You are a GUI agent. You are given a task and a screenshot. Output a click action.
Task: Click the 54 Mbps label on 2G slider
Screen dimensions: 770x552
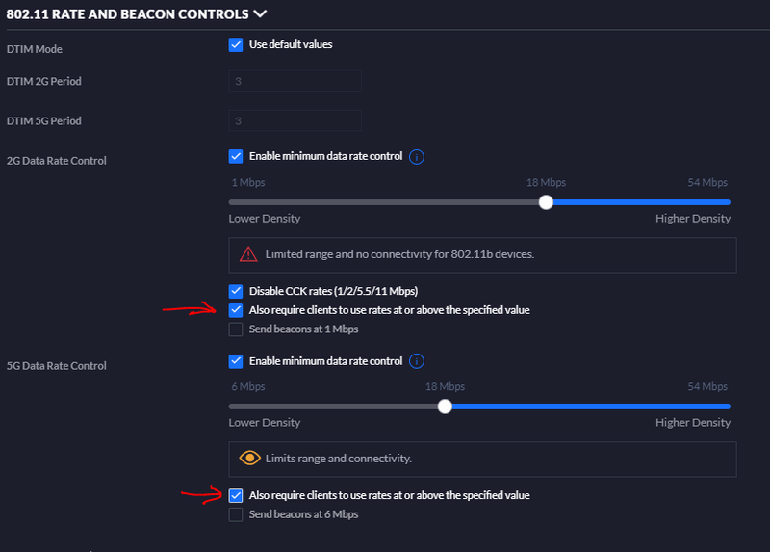tap(707, 182)
